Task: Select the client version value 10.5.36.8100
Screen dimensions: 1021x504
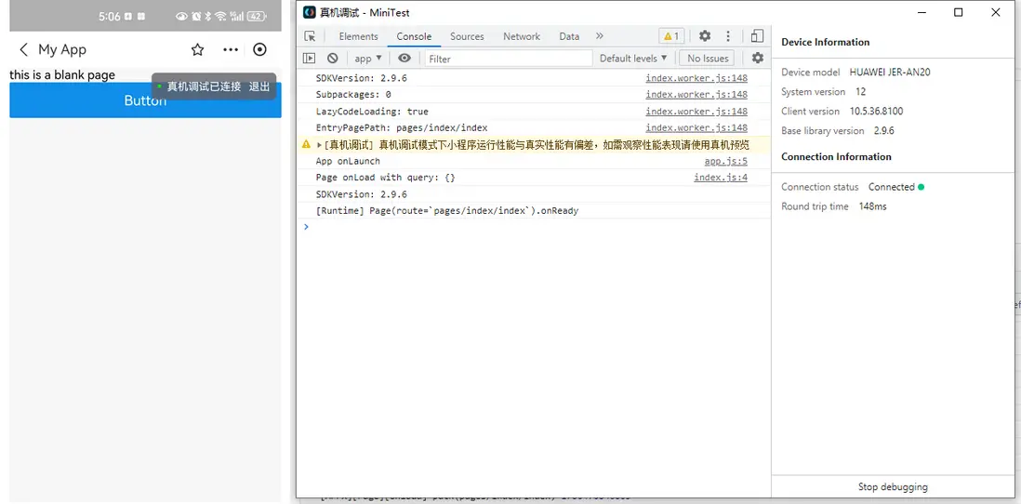Action: click(x=876, y=112)
